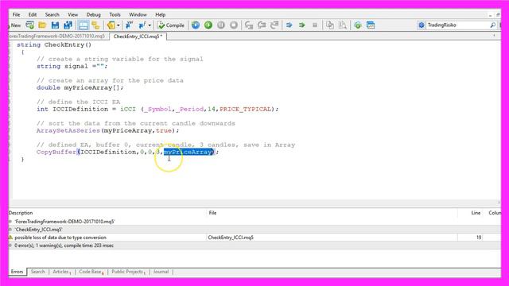Click the Step Over debug icon
509x286 pixels.
262,25
